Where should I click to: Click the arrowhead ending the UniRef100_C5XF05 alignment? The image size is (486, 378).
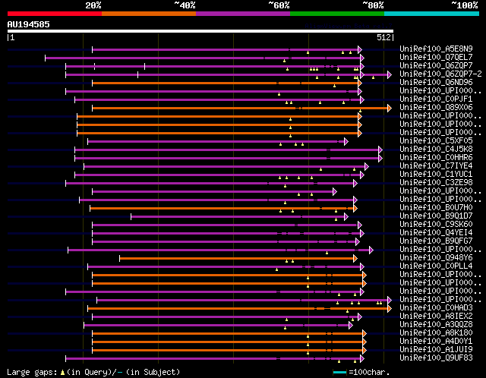[x=346, y=142]
